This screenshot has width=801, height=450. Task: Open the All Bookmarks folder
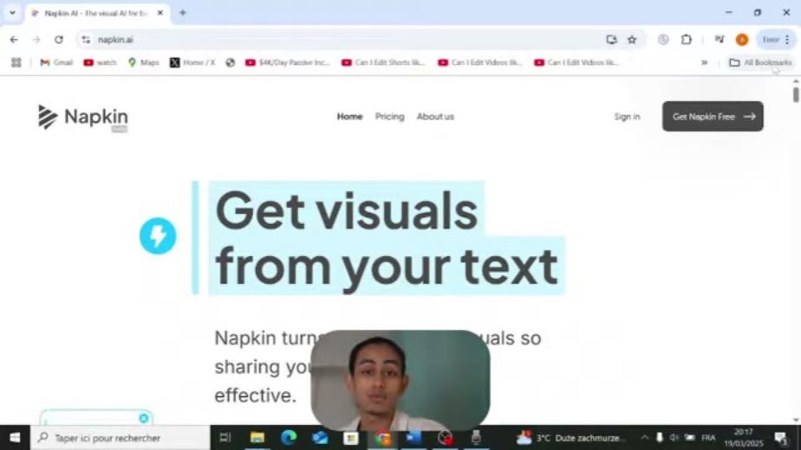760,62
